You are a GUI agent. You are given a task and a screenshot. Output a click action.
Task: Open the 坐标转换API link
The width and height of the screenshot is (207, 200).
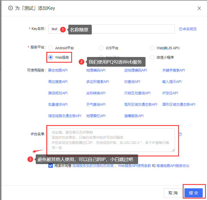tap(96, 93)
